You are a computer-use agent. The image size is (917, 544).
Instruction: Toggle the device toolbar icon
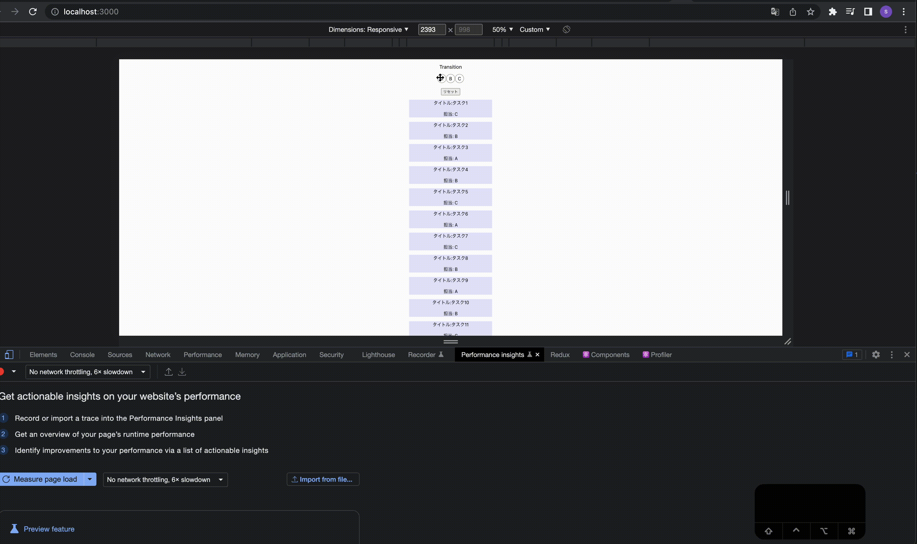[9, 355]
